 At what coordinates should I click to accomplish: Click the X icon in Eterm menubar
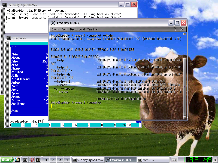(182, 29)
